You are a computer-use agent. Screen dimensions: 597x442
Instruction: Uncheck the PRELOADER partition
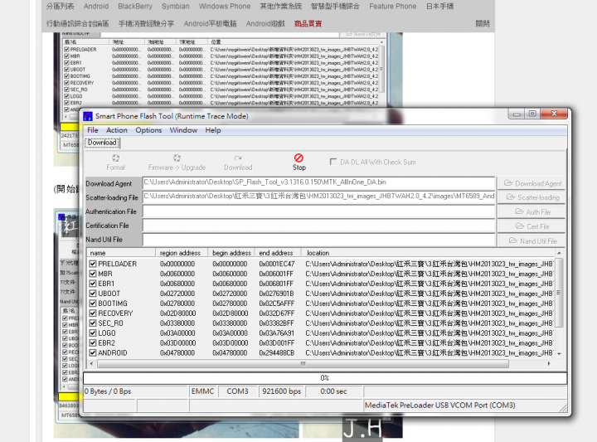(93, 264)
